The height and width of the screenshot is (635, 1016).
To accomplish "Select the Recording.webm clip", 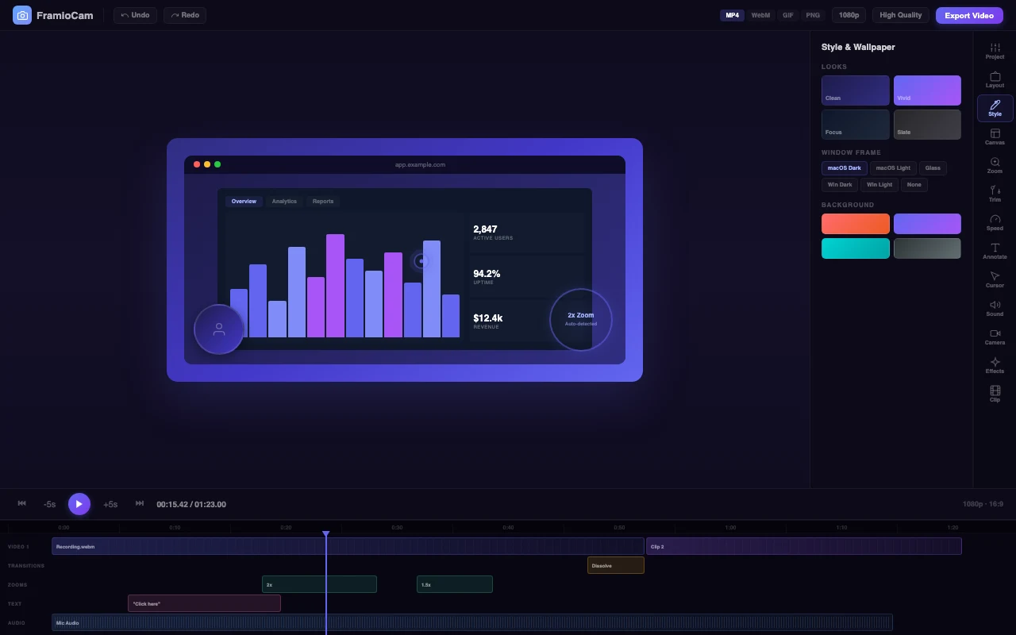I will 348,546.
